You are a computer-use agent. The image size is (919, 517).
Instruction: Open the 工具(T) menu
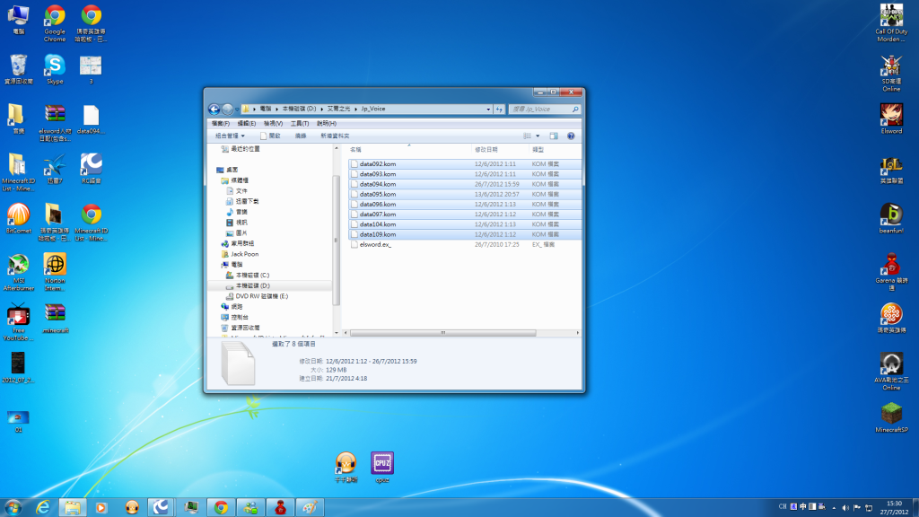(x=300, y=123)
